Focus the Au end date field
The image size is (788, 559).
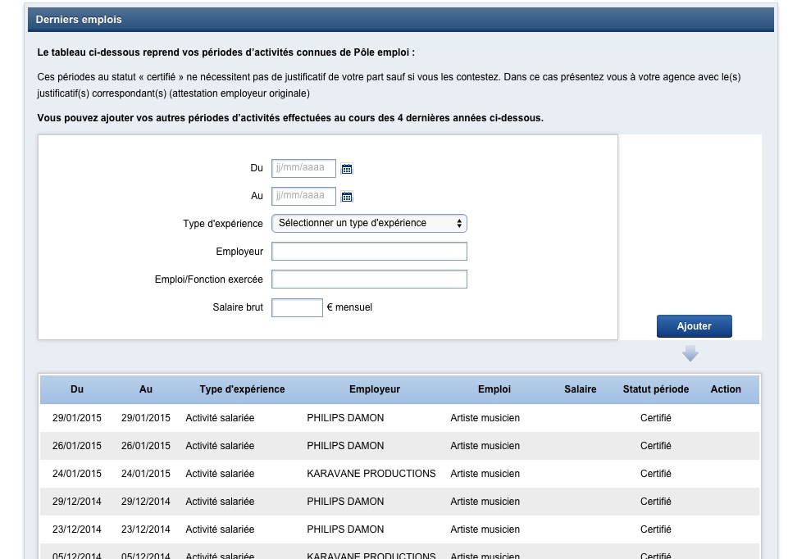303,196
